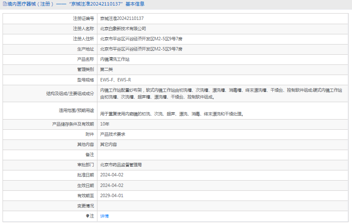Click the 适用范围/预期用途 label

coord(76,111)
